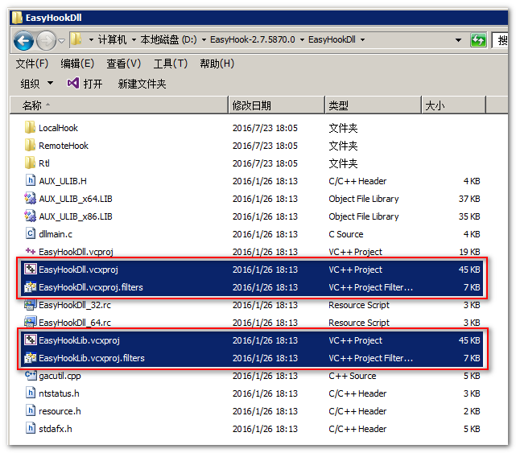
Task: Expand the arrow before 计算机 in address bar
Action: tap(91, 40)
